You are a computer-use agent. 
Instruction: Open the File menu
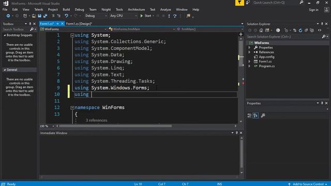(5, 10)
